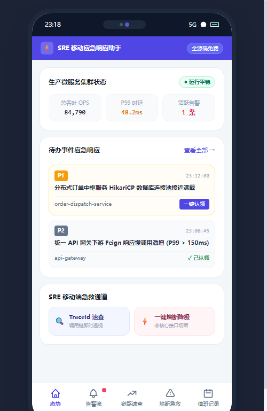Click the 23:18 clock in status bar
The height and width of the screenshot is (411, 267).
[x=53, y=25]
